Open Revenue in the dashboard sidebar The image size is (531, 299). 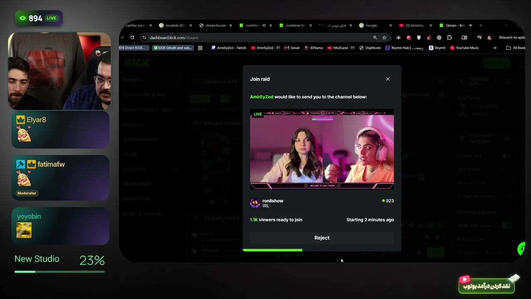(x=134, y=124)
